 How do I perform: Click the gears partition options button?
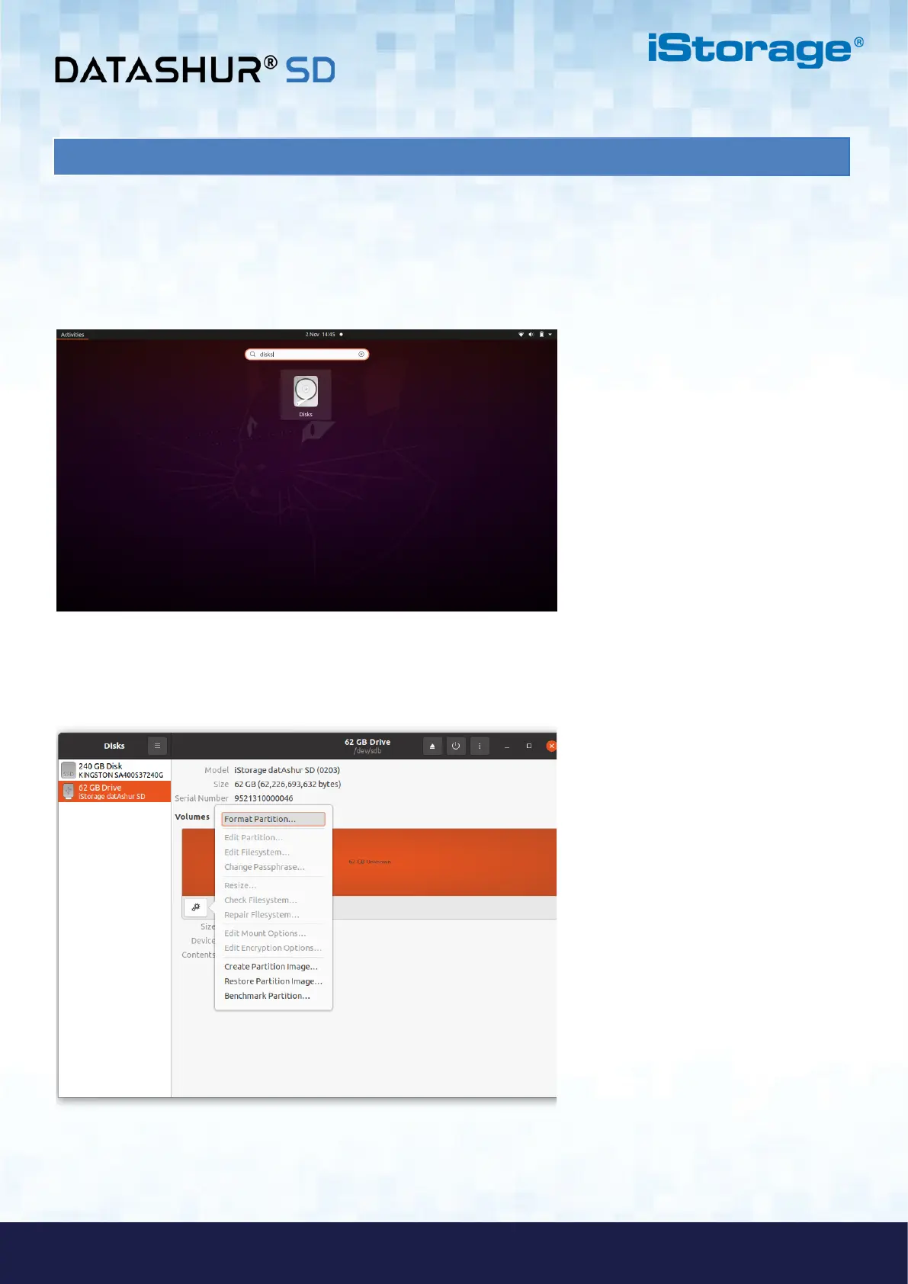[x=196, y=907]
